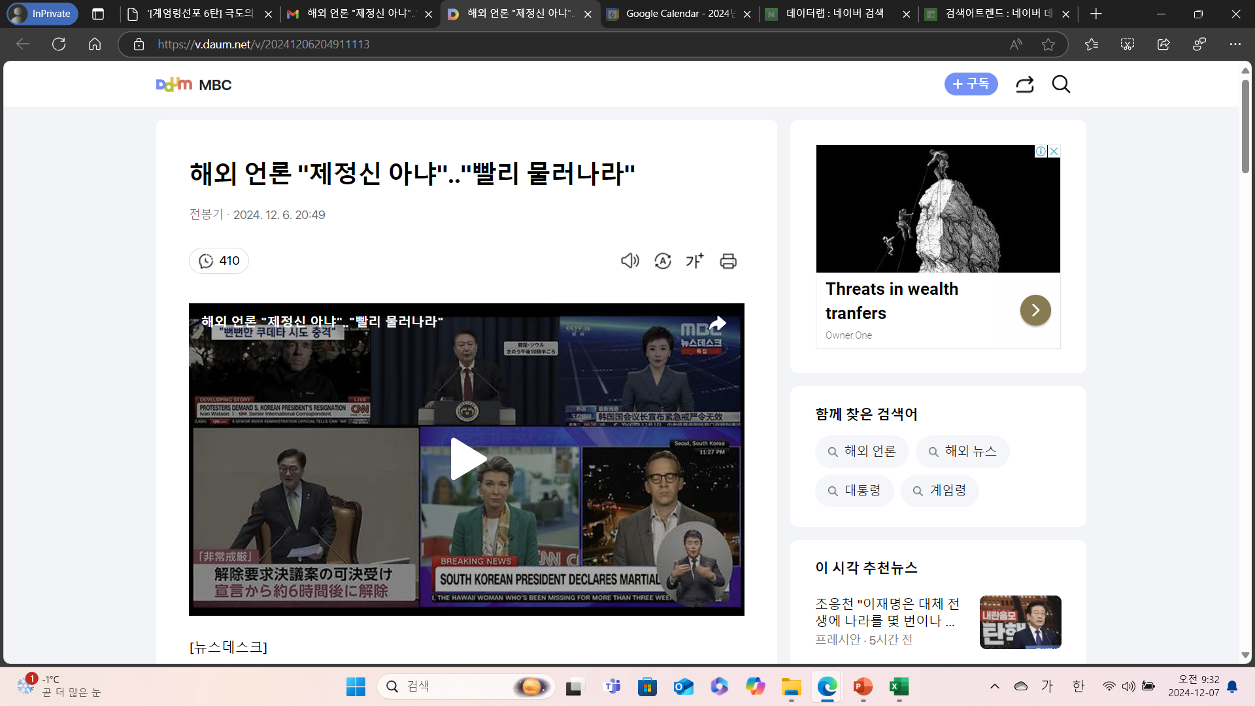Toggle Korean input mode 한 in the taskbar
The image size is (1255, 706).
[x=1079, y=686]
